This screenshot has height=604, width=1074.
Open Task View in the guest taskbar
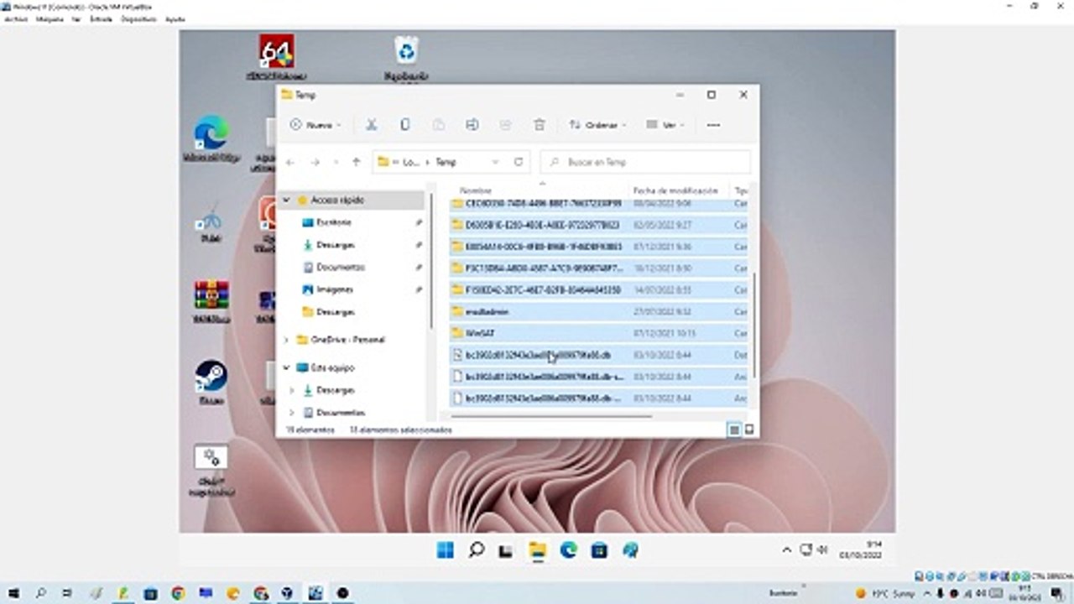(506, 551)
